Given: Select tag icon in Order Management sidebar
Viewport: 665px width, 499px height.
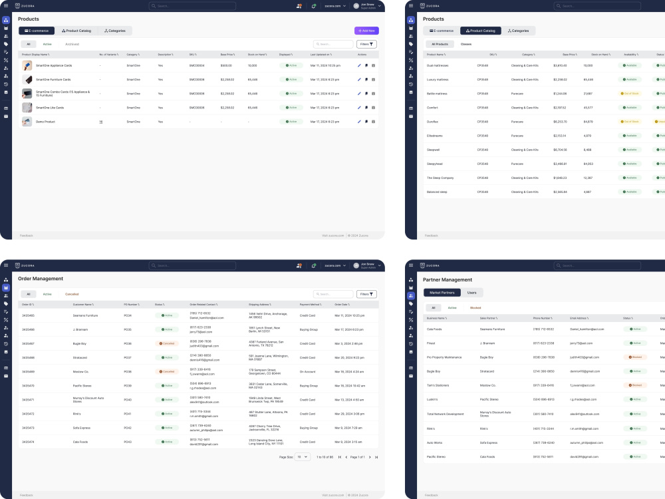Looking at the screenshot, I should pos(6,304).
